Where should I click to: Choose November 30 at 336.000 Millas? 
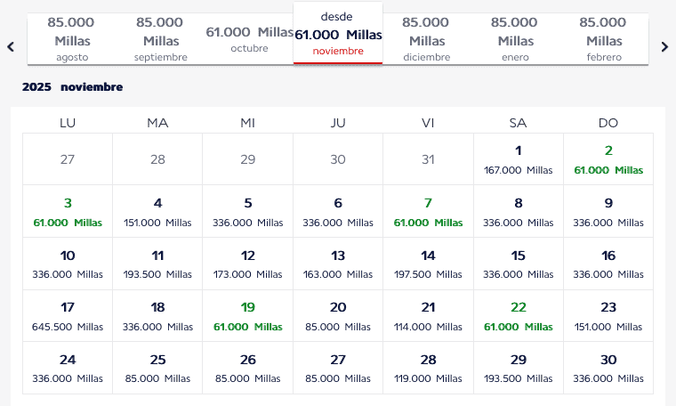tap(608, 368)
